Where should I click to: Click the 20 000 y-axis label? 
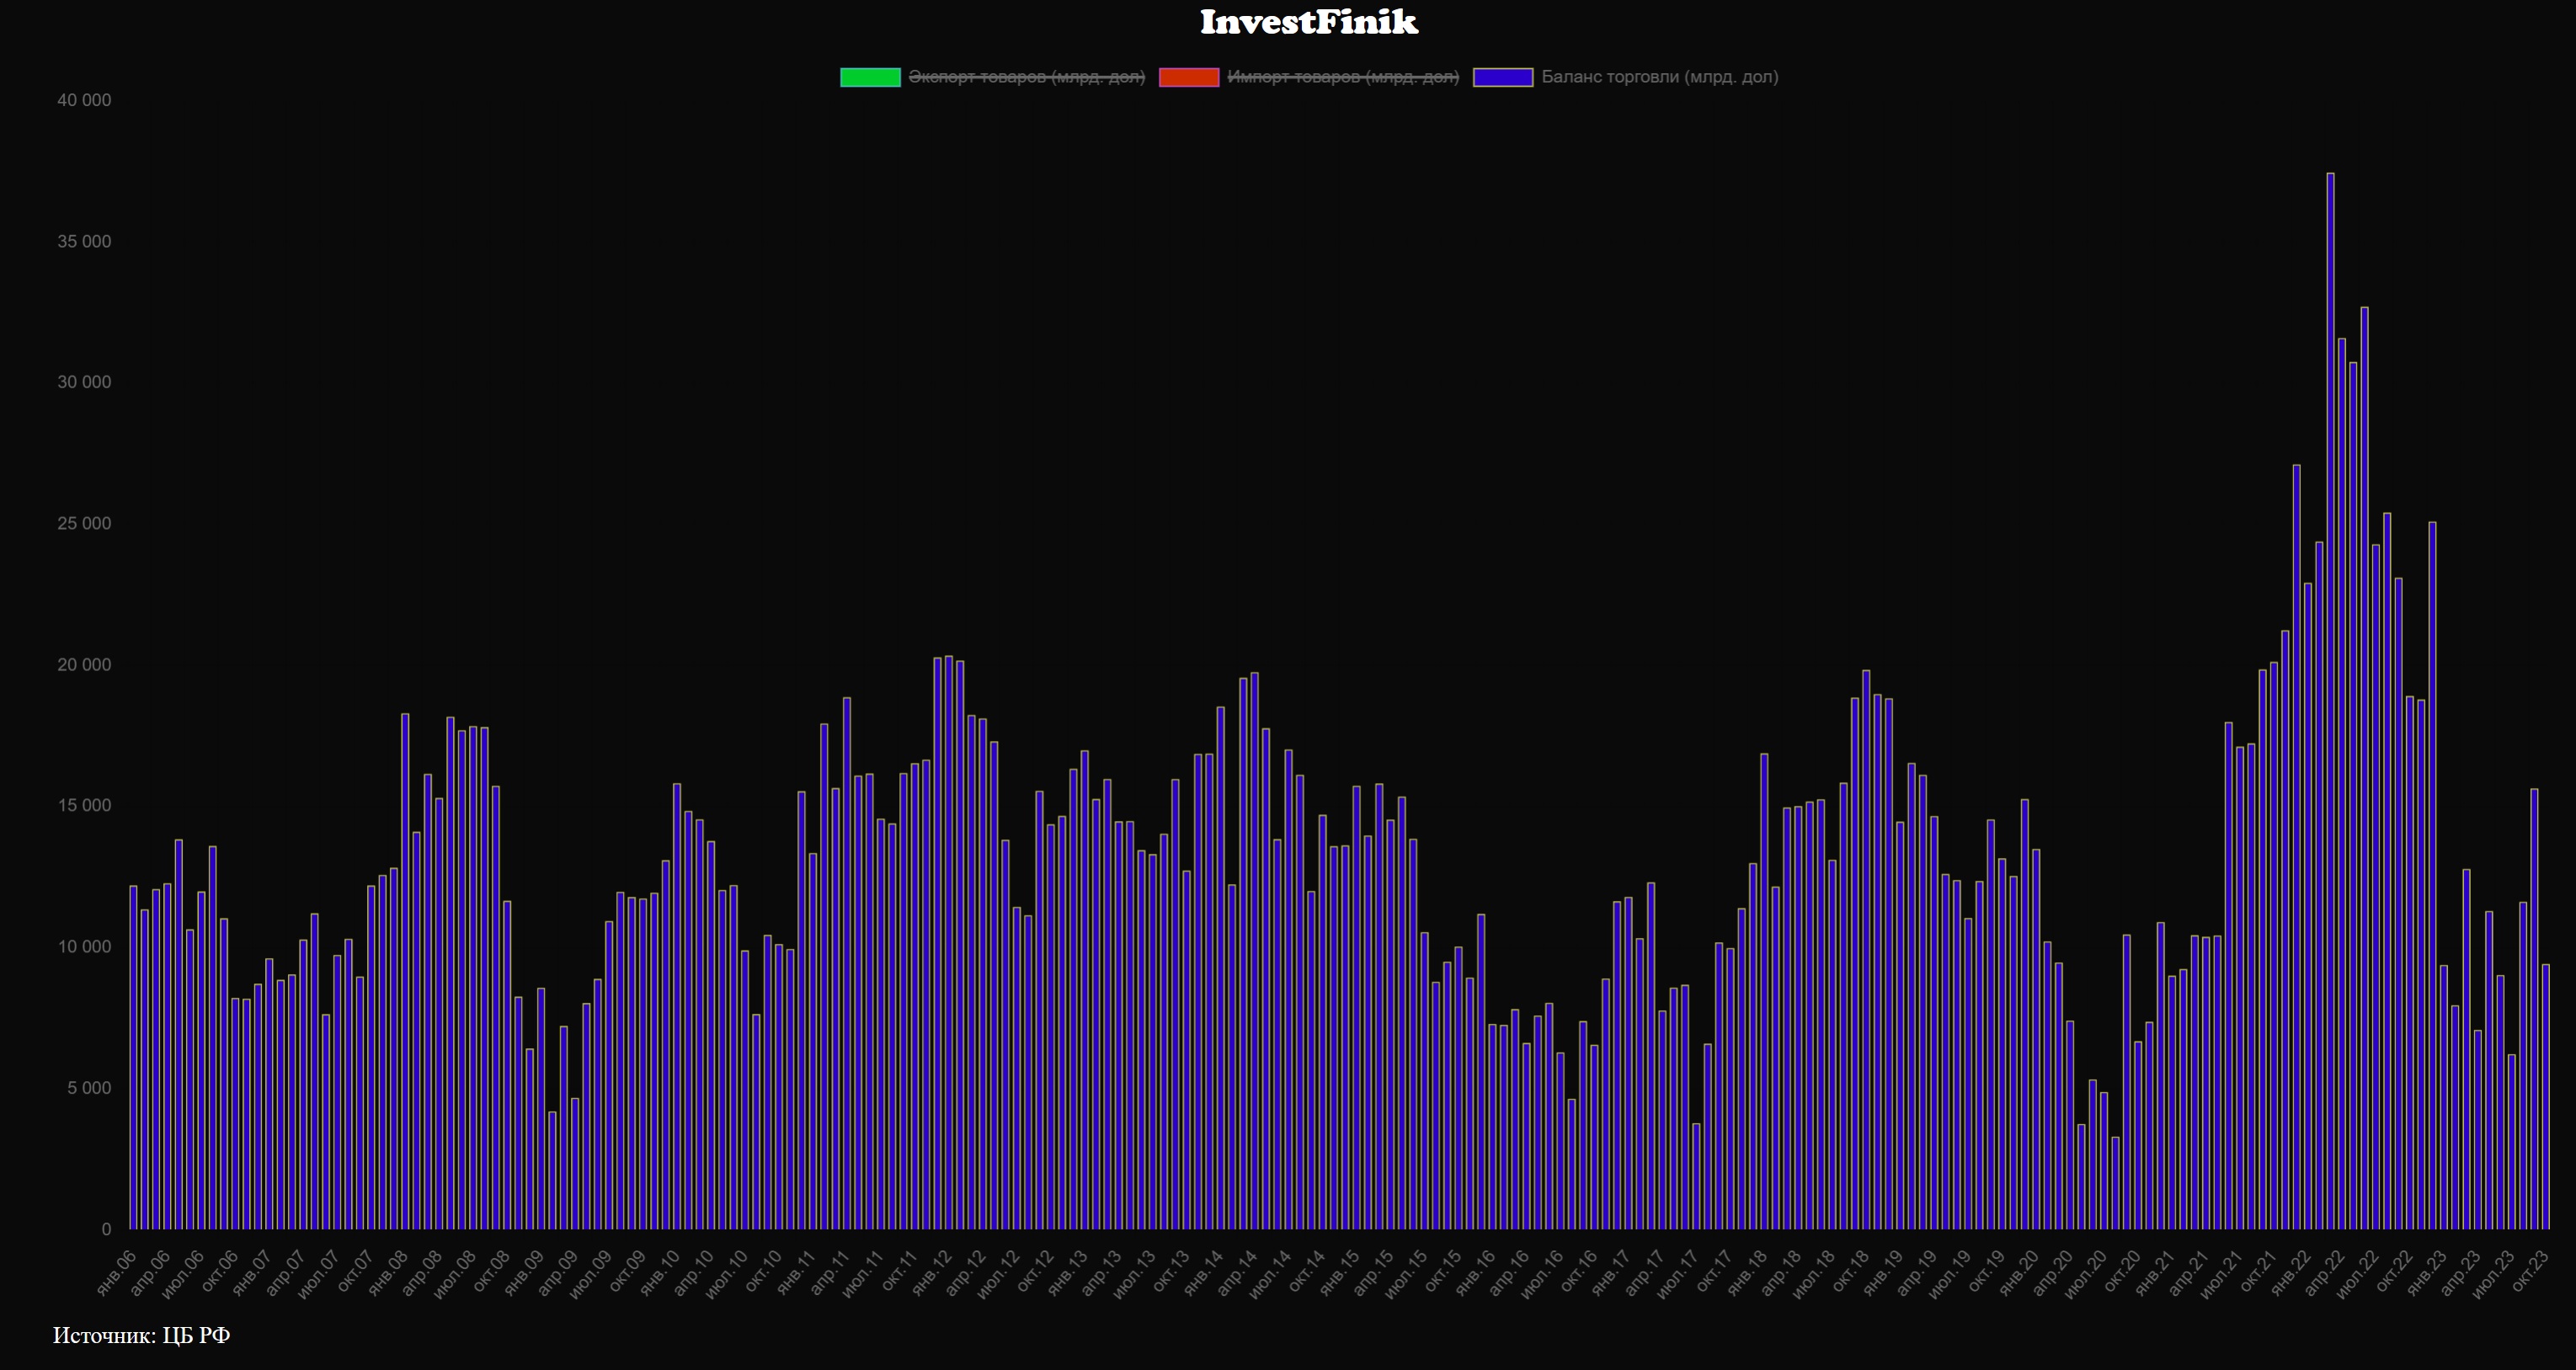[x=84, y=665]
